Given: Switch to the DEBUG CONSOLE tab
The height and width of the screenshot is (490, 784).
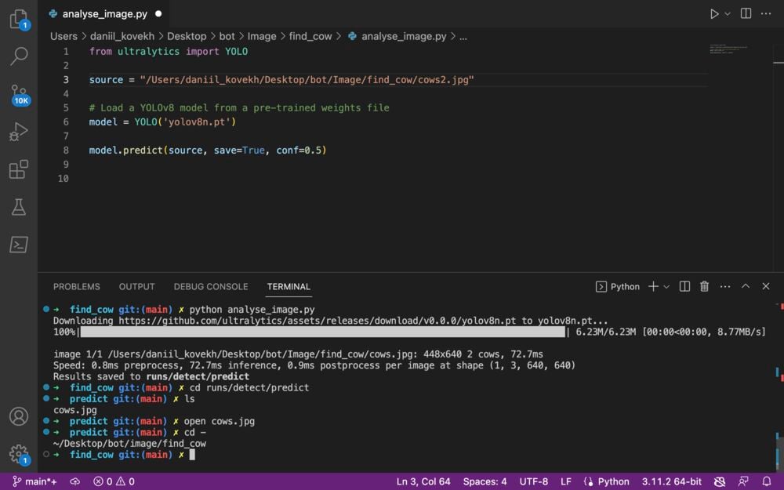Looking at the screenshot, I should point(210,287).
